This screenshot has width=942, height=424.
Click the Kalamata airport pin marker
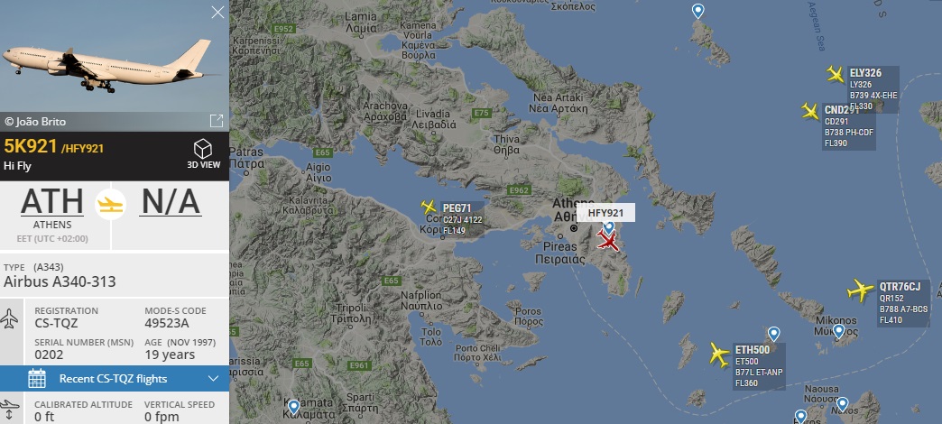pos(293,406)
